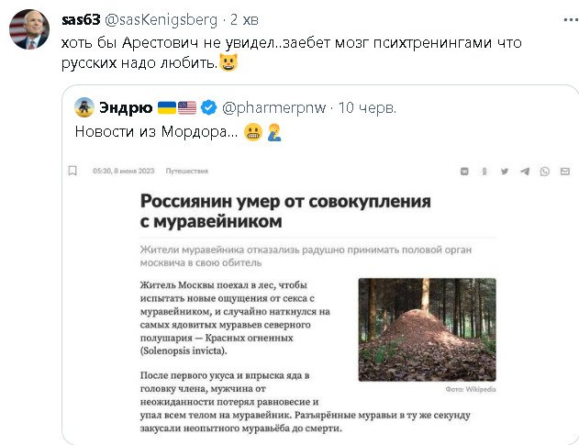Screen dimensions: 579x445
Task: Open the sas63 display name link
Action: coord(83,20)
